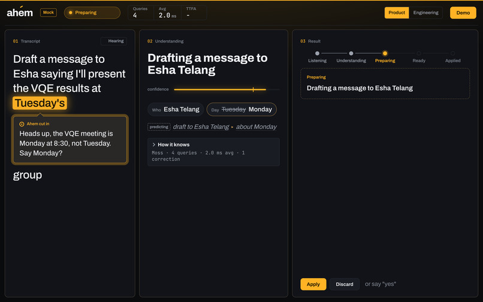Click the Who Esha Telang chip
This screenshot has width=483, height=302.
[x=176, y=110]
